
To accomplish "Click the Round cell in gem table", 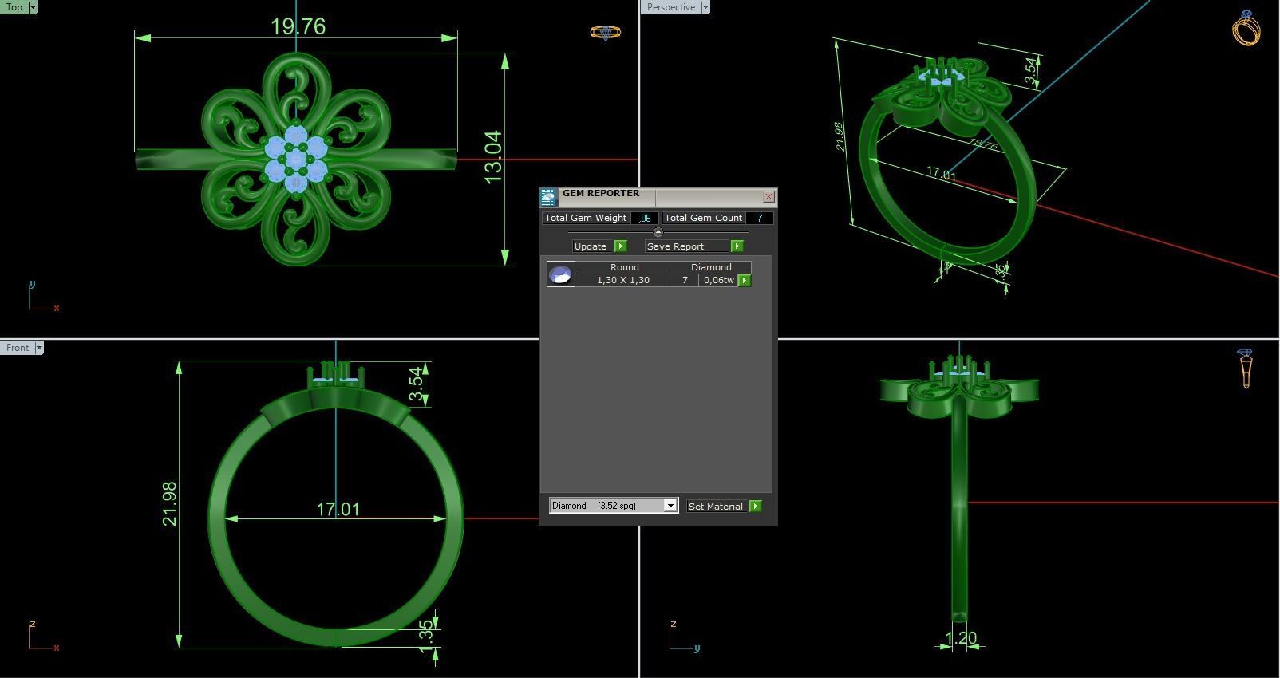I will (x=624, y=267).
